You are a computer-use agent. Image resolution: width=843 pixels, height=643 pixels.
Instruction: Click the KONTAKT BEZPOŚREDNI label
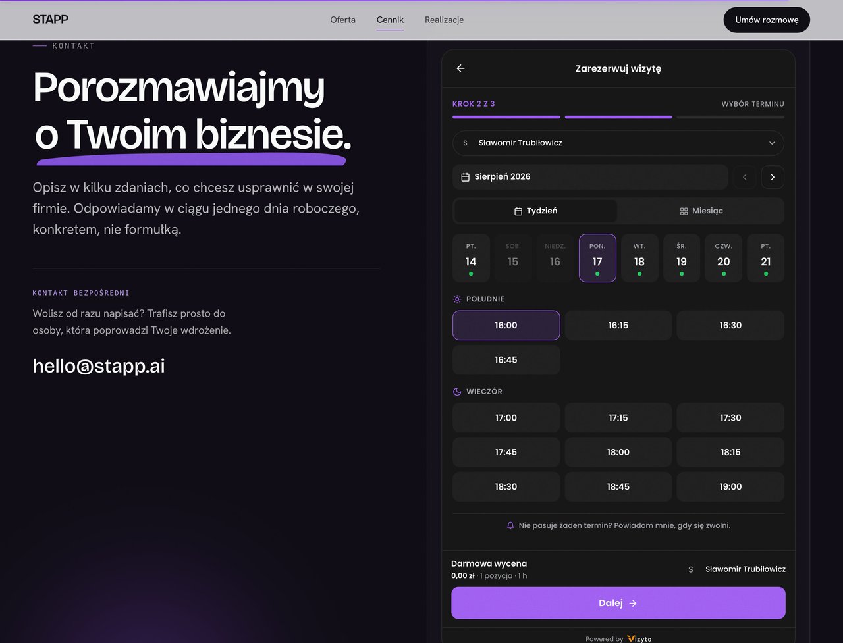[81, 293]
